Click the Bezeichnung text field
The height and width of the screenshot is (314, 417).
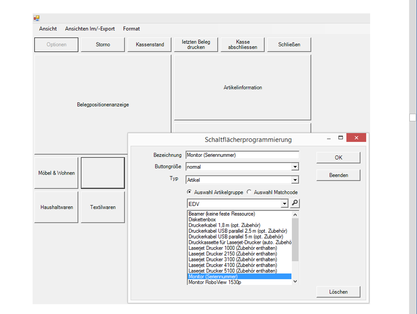[x=242, y=155]
